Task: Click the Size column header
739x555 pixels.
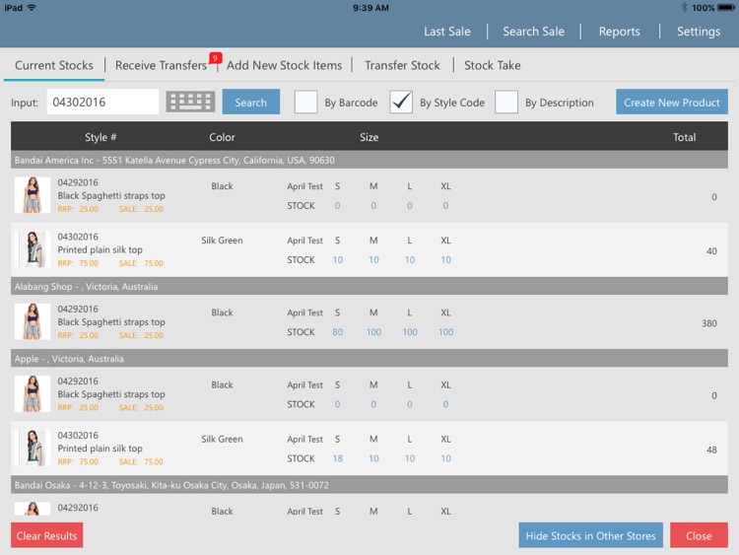Action: 369,137
